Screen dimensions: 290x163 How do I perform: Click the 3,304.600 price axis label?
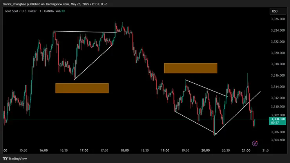click(278, 140)
